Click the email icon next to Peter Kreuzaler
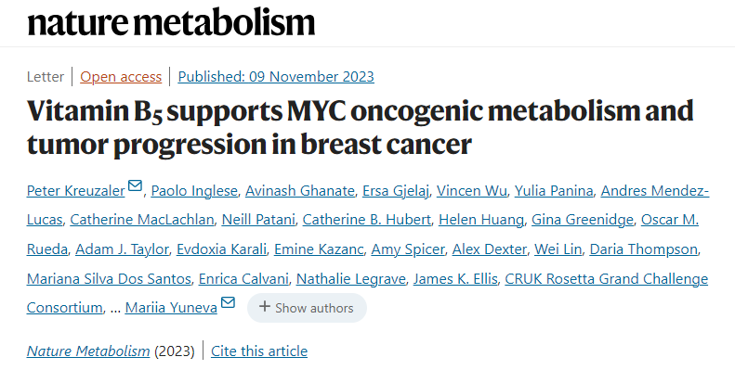Screen dimensions: 735x370 [x=135, y=185]
